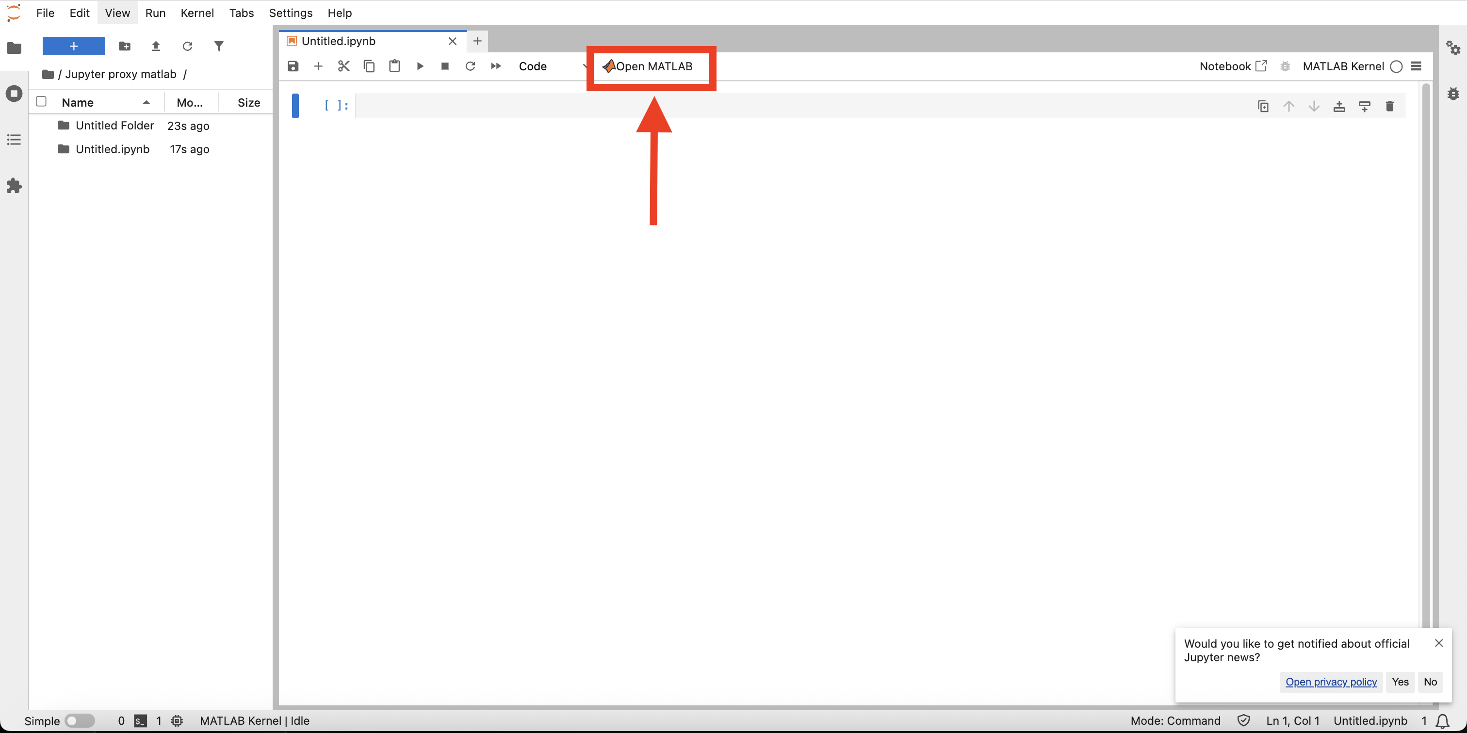Viewport: 1467px width, 733px height.
Task: Toggle Simple interface mode switch
Action: click(80, 721)
